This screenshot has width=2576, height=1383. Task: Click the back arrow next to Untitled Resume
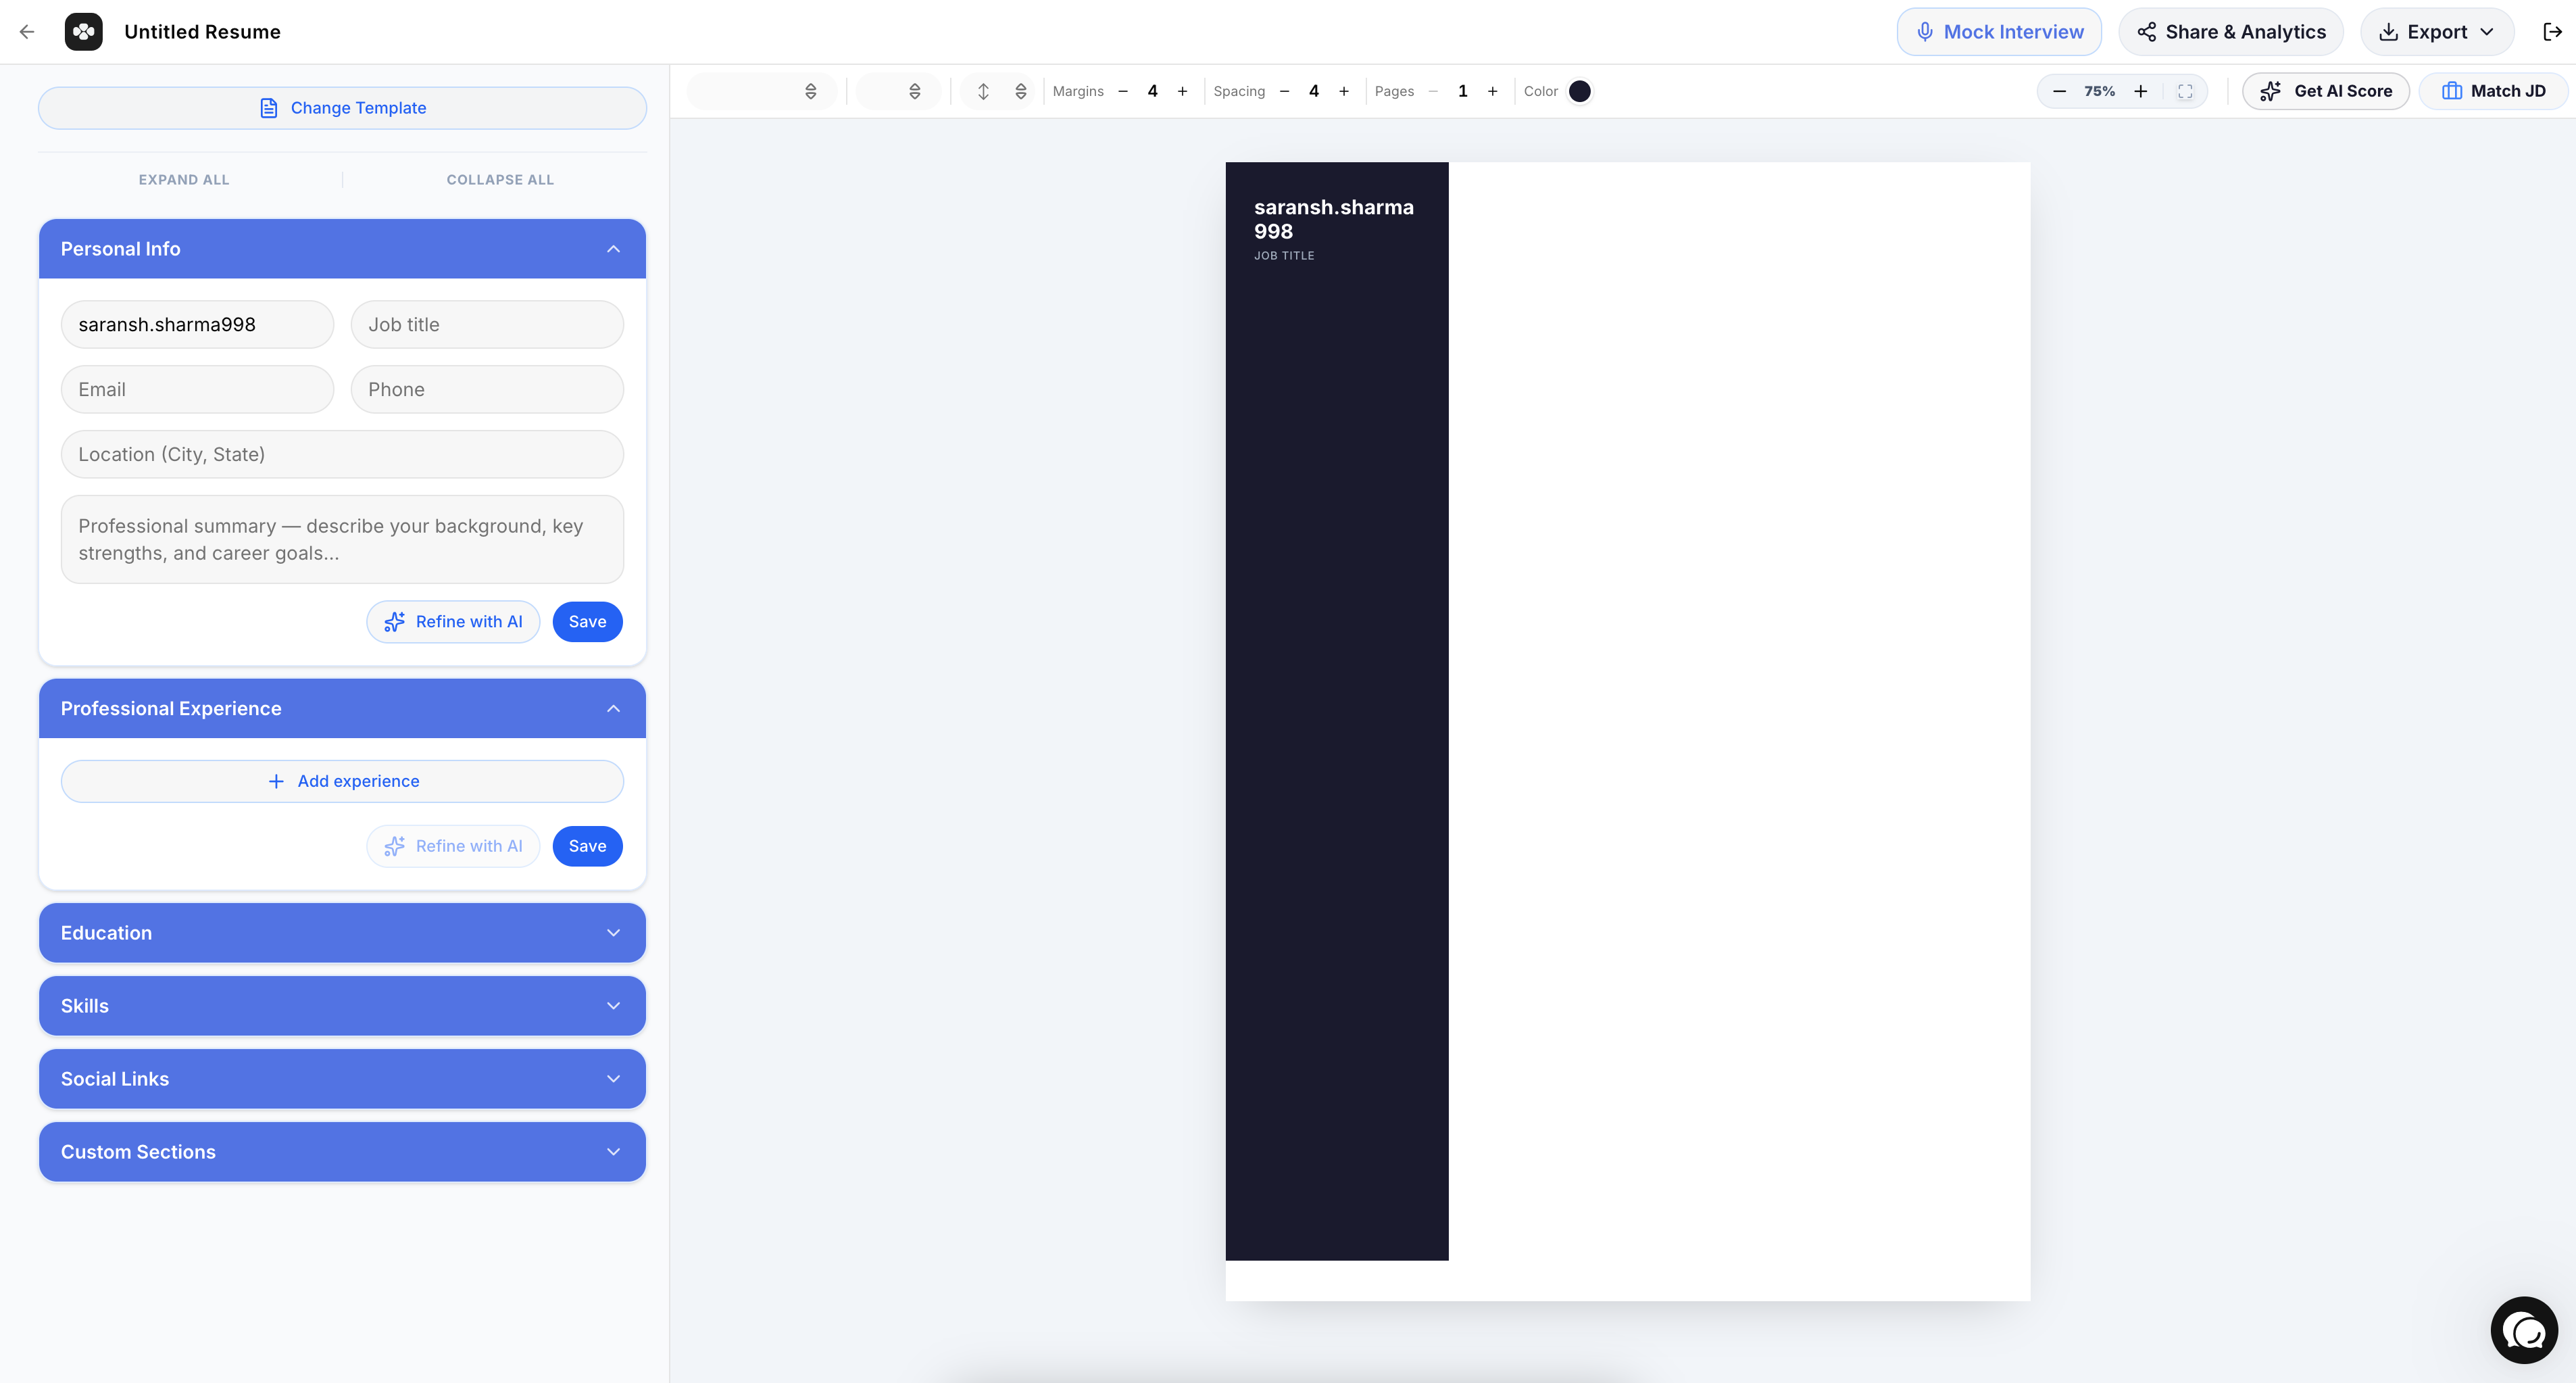[26, 31]
